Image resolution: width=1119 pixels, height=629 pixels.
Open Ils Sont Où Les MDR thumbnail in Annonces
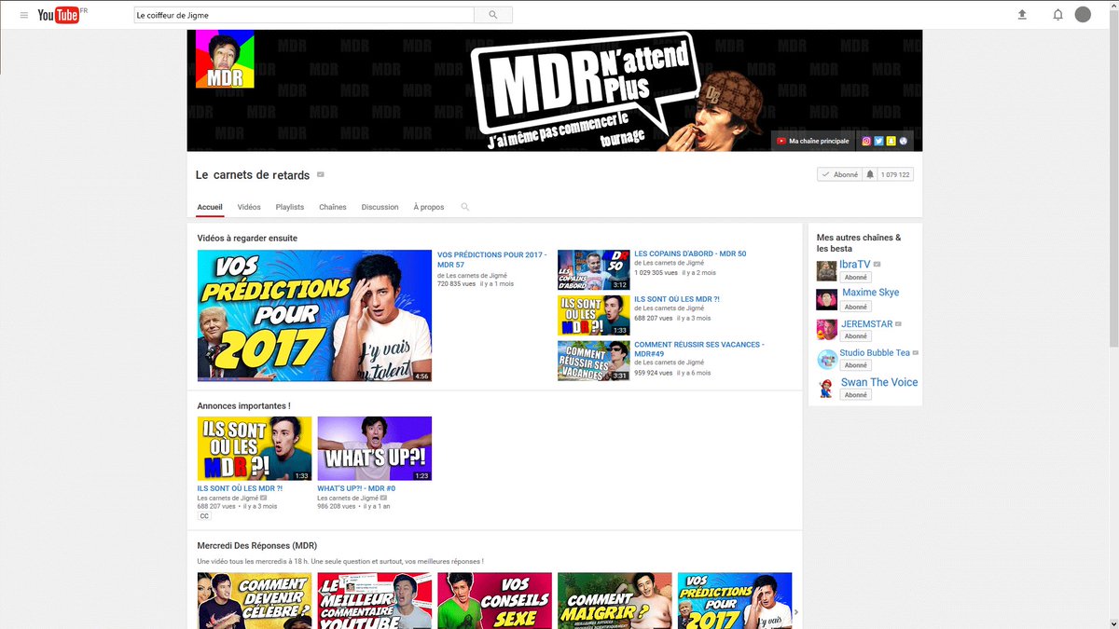(255, 448)
